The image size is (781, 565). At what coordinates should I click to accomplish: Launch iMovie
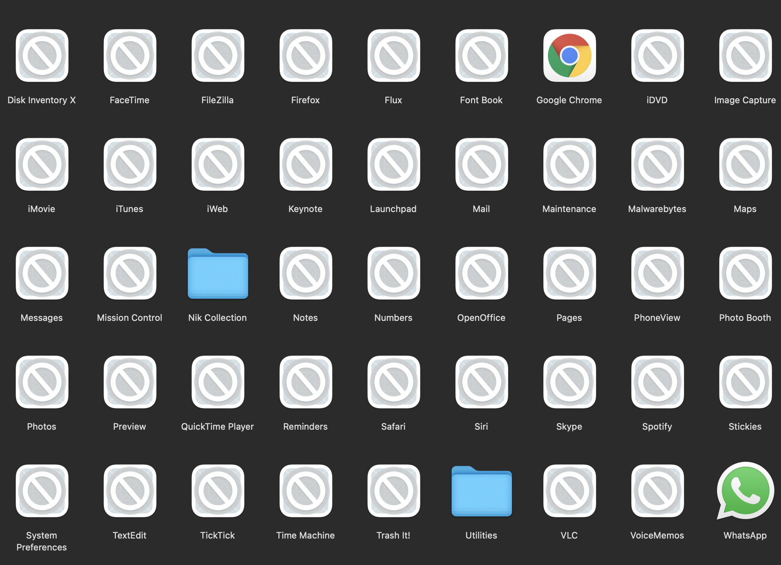pyautogui.click(x=42, y=165)
